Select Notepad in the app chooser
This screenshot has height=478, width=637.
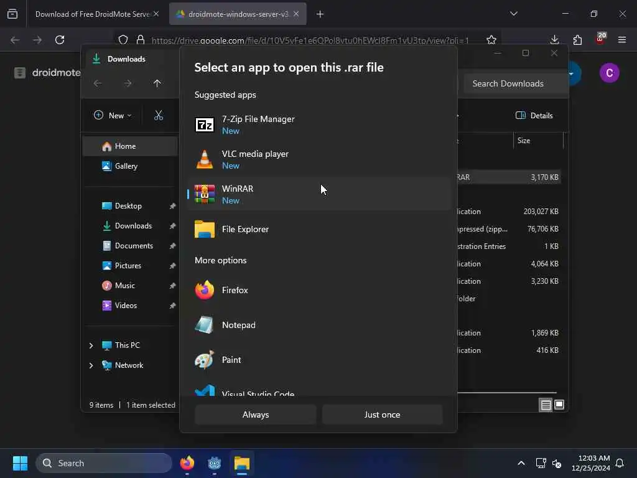point(319,325)
